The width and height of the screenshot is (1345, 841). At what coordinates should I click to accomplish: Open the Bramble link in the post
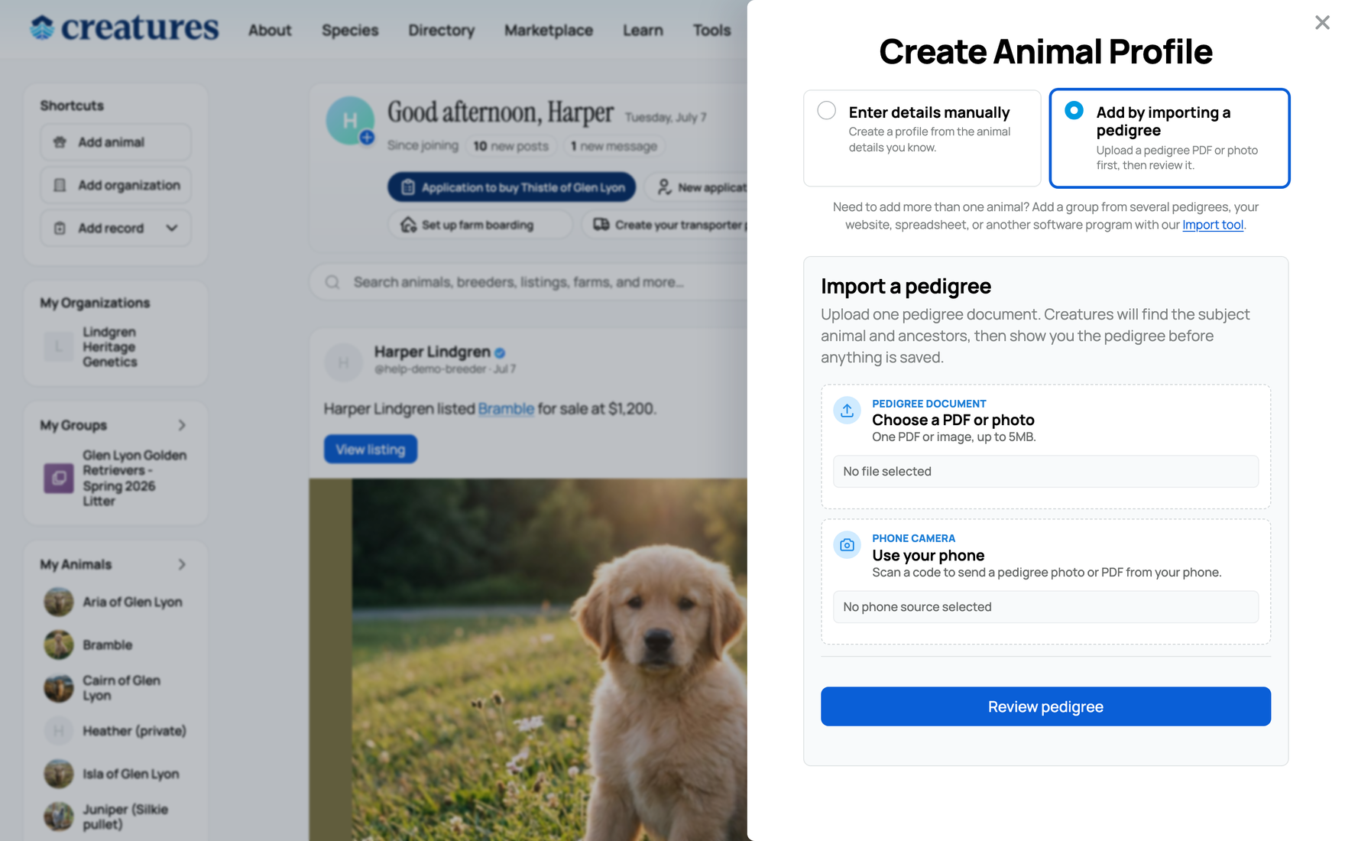[506, 409]
